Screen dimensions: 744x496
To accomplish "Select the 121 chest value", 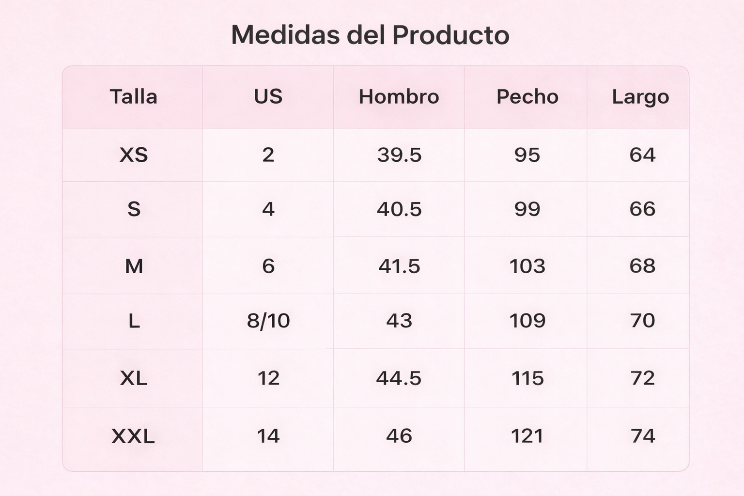I will (x=527, y=436).
